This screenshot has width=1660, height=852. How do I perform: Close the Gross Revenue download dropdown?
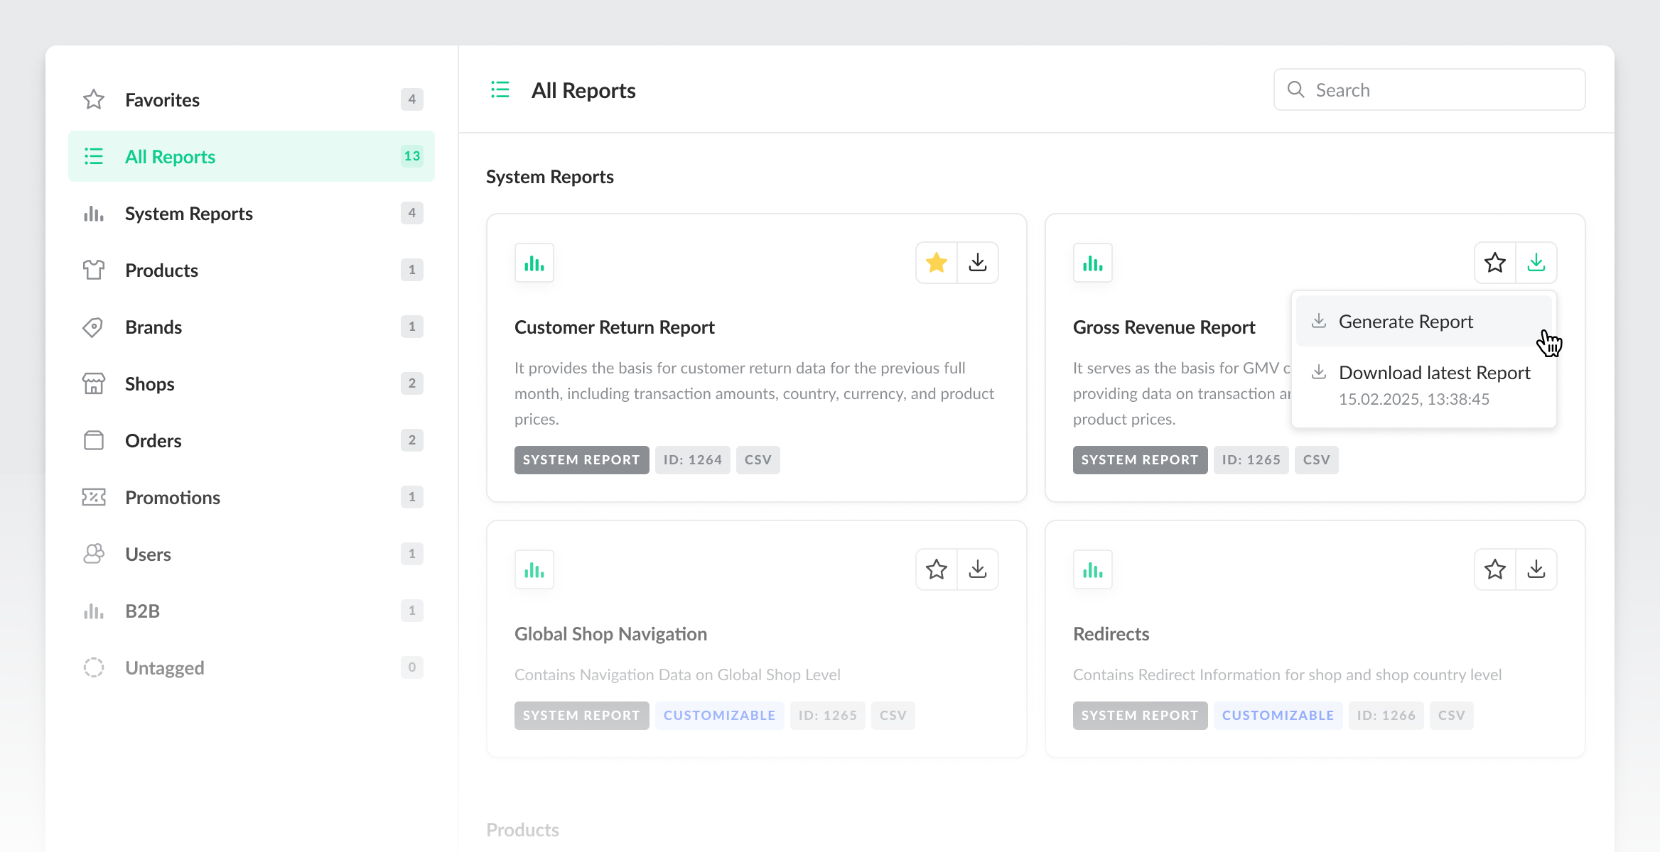(1536, 263)
